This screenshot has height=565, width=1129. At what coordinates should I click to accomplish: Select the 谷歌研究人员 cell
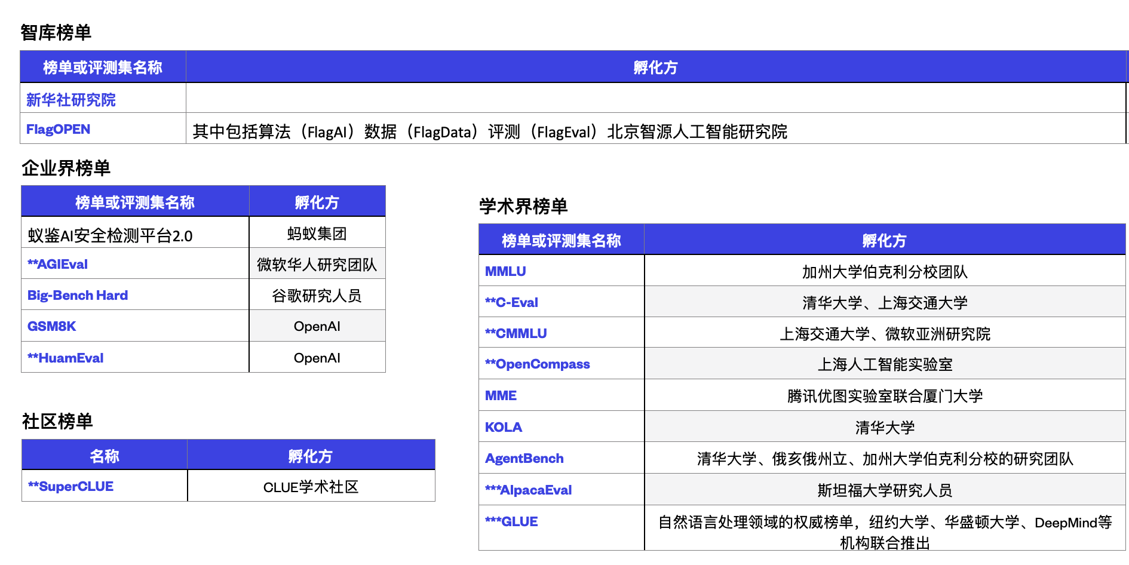317,296
